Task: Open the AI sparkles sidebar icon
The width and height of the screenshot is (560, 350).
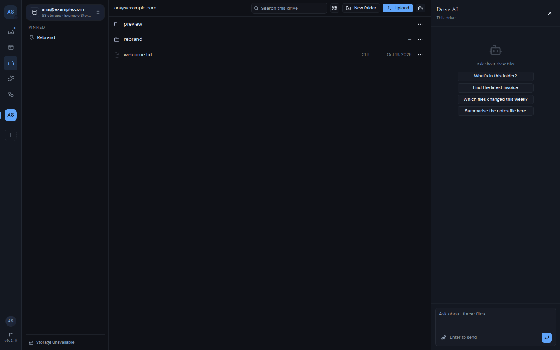Action: 11,79
